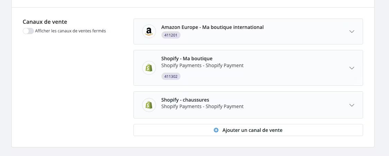Open Amazon Europe - Ma boutique international title
Screen dimensions: 389x156
pos(212,27)
